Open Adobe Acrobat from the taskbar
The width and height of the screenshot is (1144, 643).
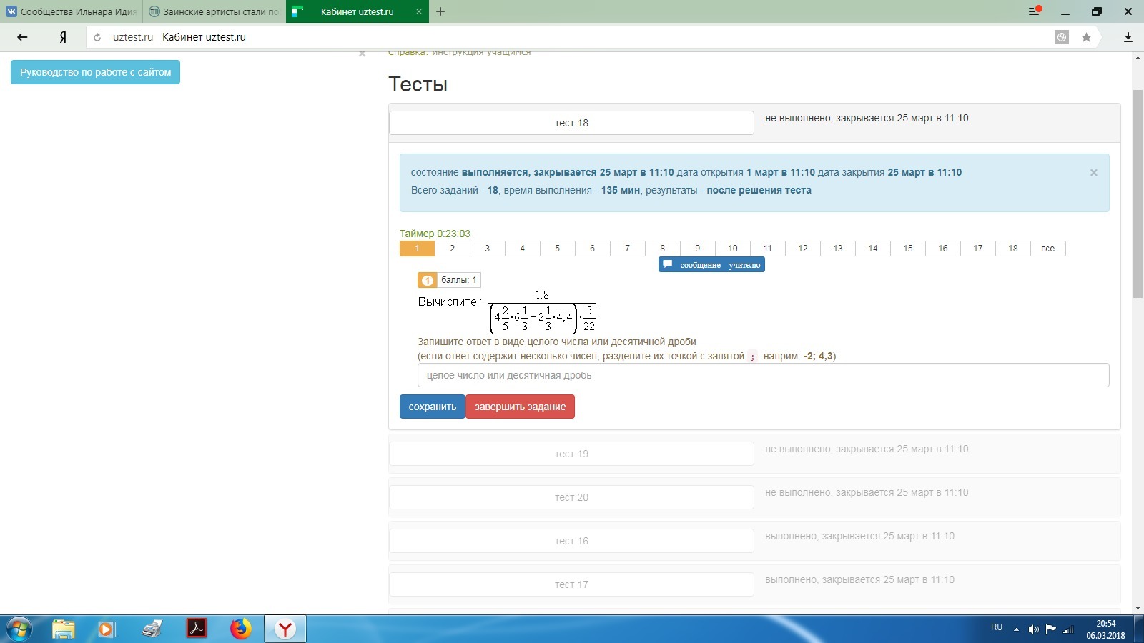pos(196,629)
